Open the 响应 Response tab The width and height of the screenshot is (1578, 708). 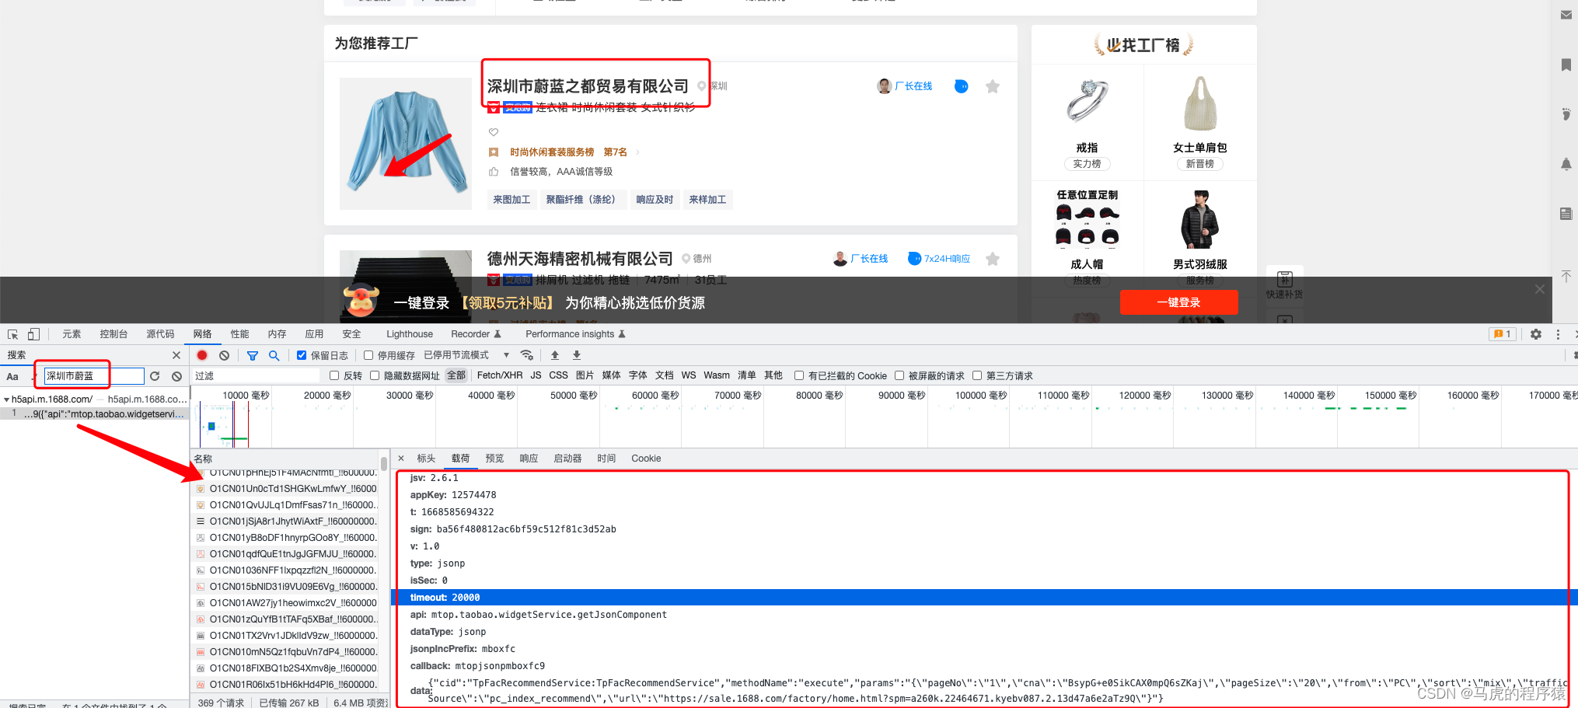point(529,459)
